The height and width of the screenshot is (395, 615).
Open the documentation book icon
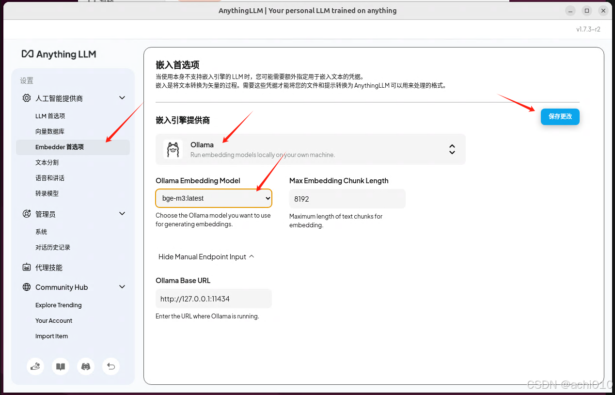(61, 366)
